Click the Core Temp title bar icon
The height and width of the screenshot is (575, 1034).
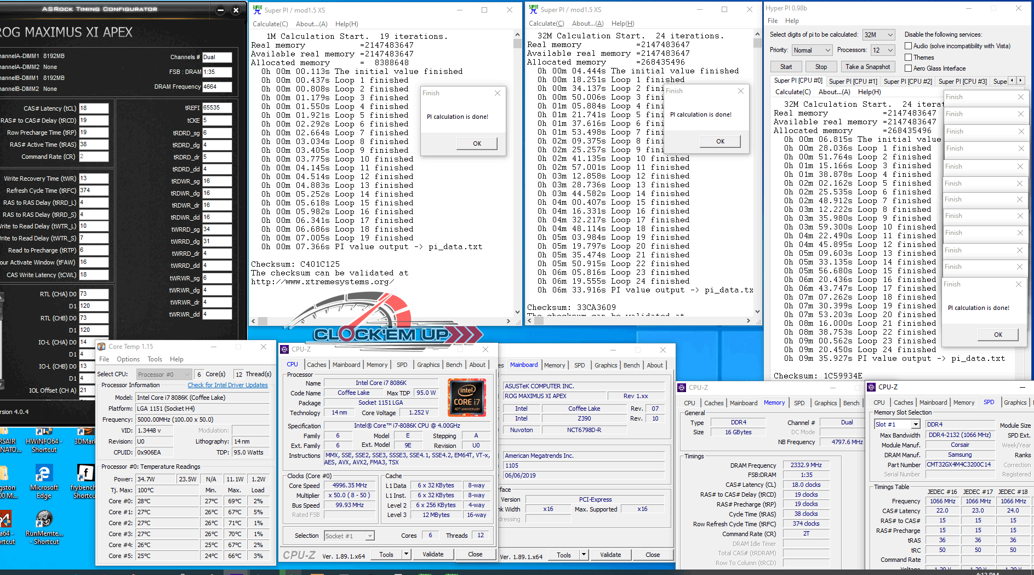(x=101, y=347)
